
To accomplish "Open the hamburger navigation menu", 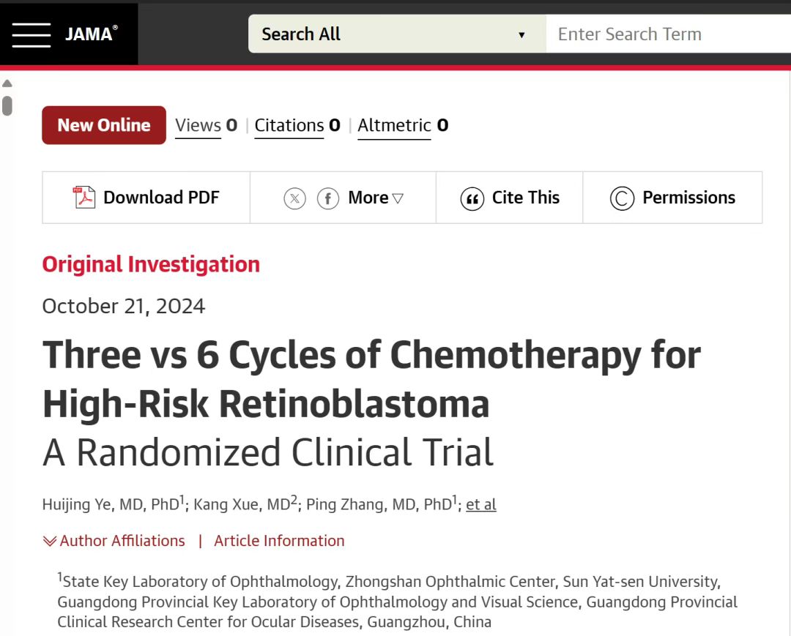I will point(31,35).
